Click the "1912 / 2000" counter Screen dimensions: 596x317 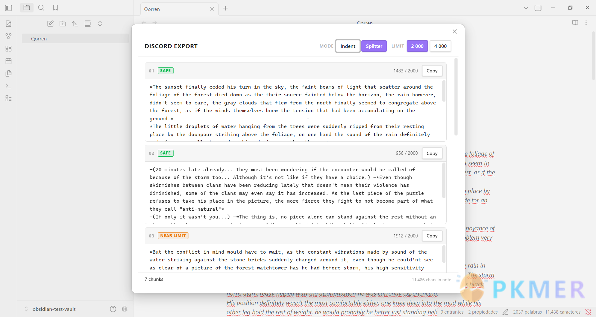pos(405,236)
